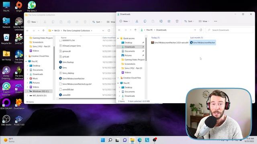257x144 pixels.
Task: Collapse This PC in Sims Collection sidebar
Action: [26, 61]
